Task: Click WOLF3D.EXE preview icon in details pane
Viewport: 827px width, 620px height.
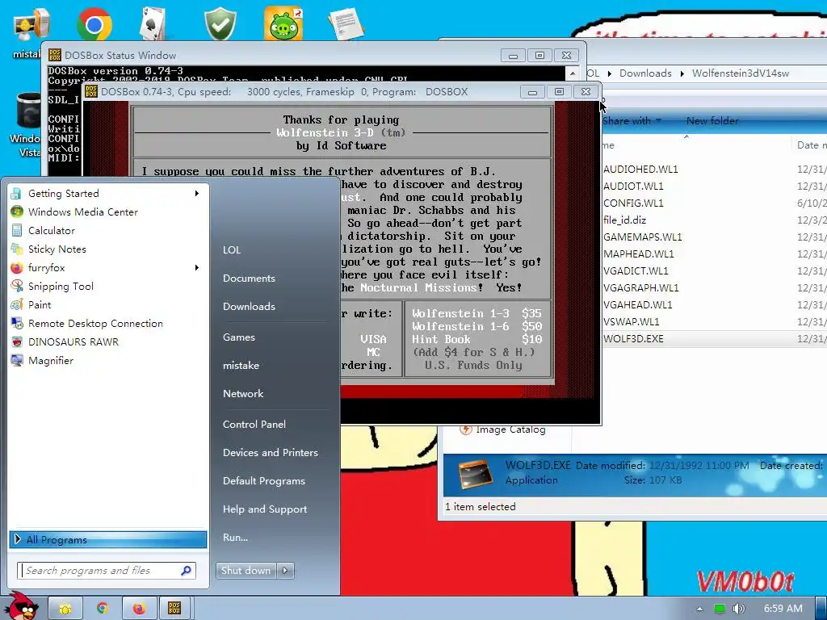Action: [475, 473]
